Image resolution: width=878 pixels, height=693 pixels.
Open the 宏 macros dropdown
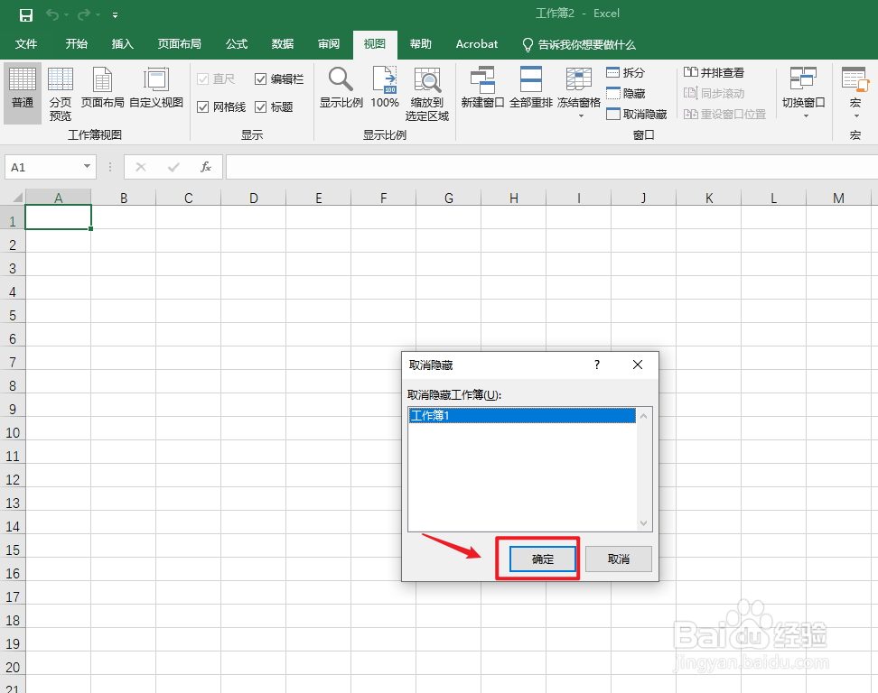click(855, 93)
